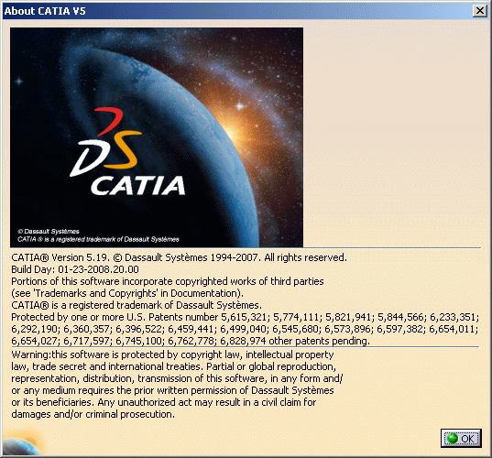The height and width of the screenshot is (458, 492).
Task: Click the red and orange DS logo
Action: pyautogui.click(x=105, y=142)
